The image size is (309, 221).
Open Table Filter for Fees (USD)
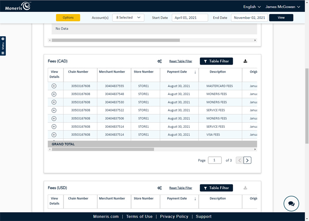[x=216, y=188]
